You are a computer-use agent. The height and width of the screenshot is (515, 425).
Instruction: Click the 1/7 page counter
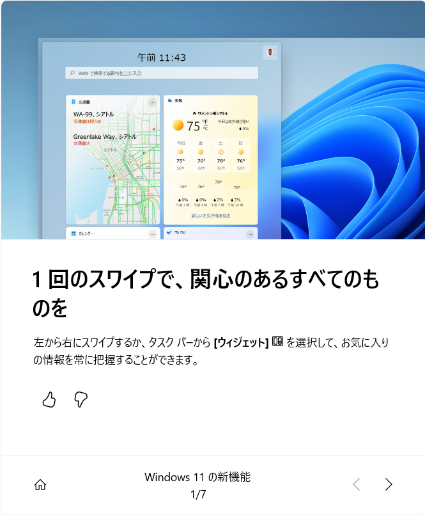point(198,495)
